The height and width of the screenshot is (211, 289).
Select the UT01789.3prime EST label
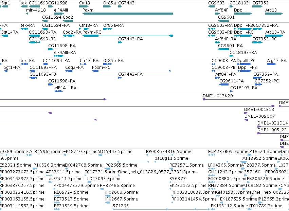[x=265, y=206]
